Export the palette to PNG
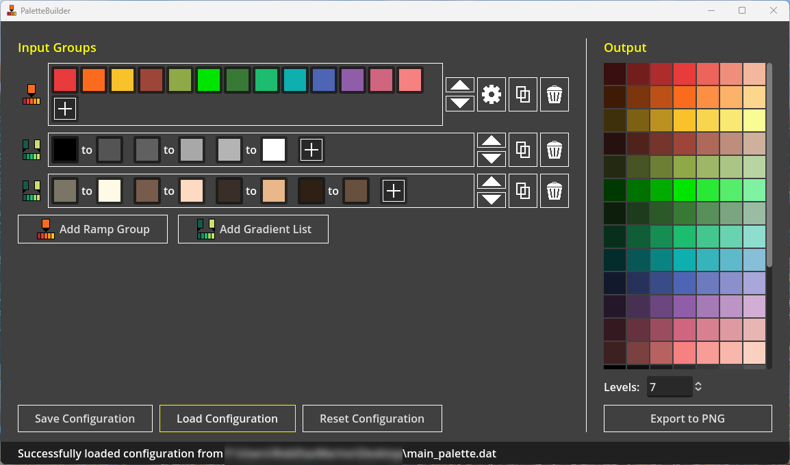The height and width of the screenshot is (465, 790). [688, 418]
